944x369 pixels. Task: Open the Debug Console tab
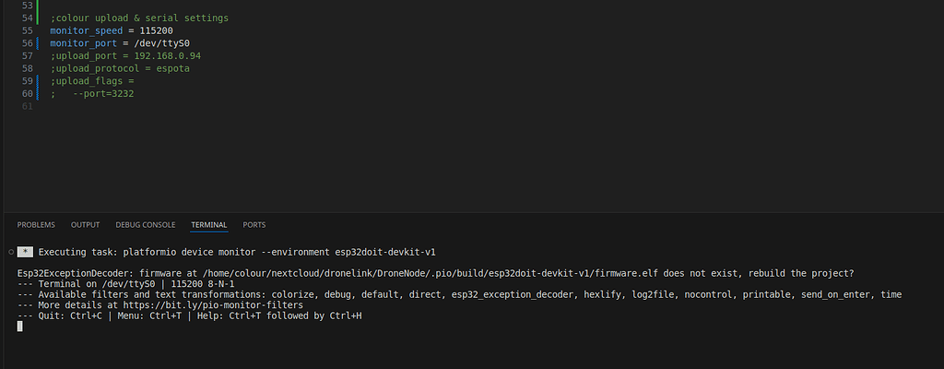pos(145,224)
